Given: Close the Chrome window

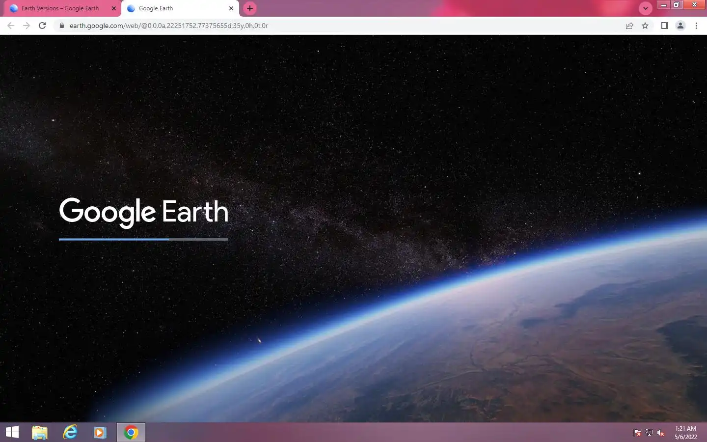Looking at the screenshot, I should (x=695, y=5).
